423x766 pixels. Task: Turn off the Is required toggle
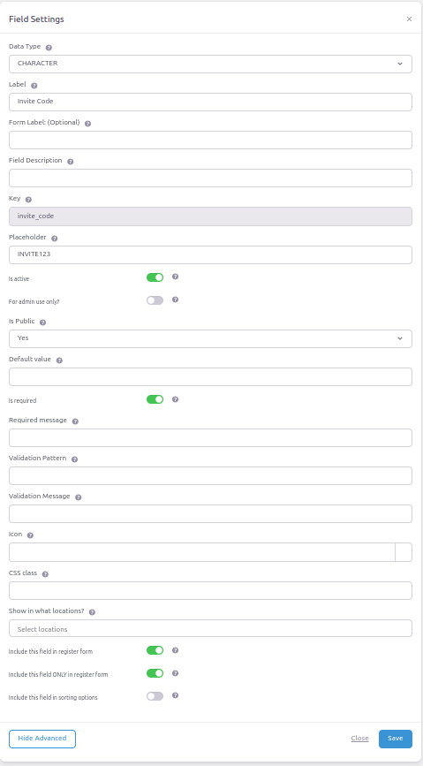click(155, 399)
